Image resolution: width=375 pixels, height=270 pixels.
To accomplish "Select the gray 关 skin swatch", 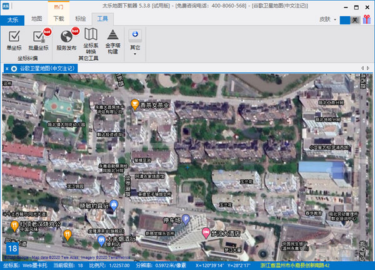I will pyautogui.click(x=355, y=20).
